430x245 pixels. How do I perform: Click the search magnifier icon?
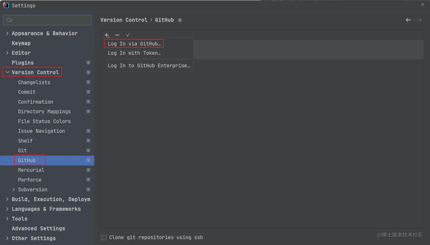pyautogui.click(x=9, y=20)
